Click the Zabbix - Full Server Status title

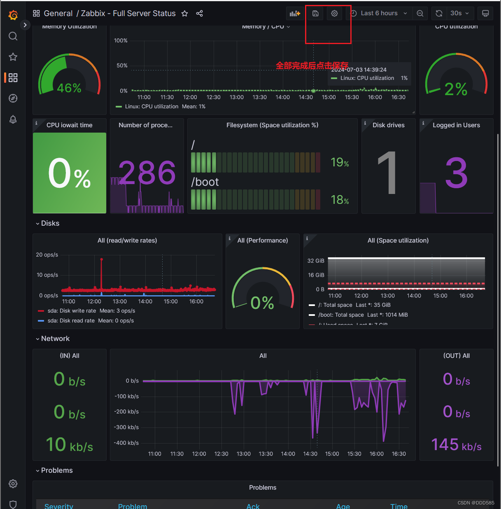[128, 14]
